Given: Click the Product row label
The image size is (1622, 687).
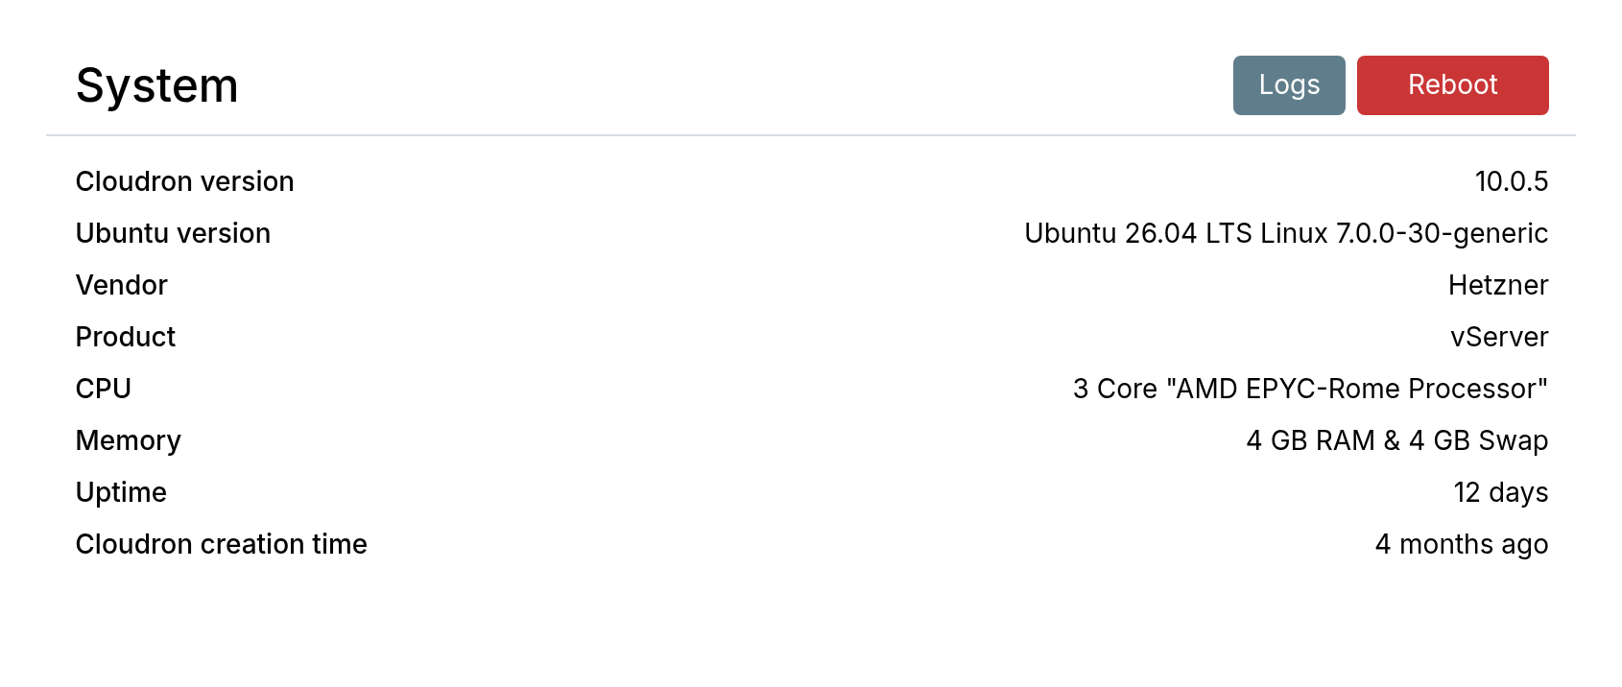Looking at the screenshot, I should pos(126,337).
